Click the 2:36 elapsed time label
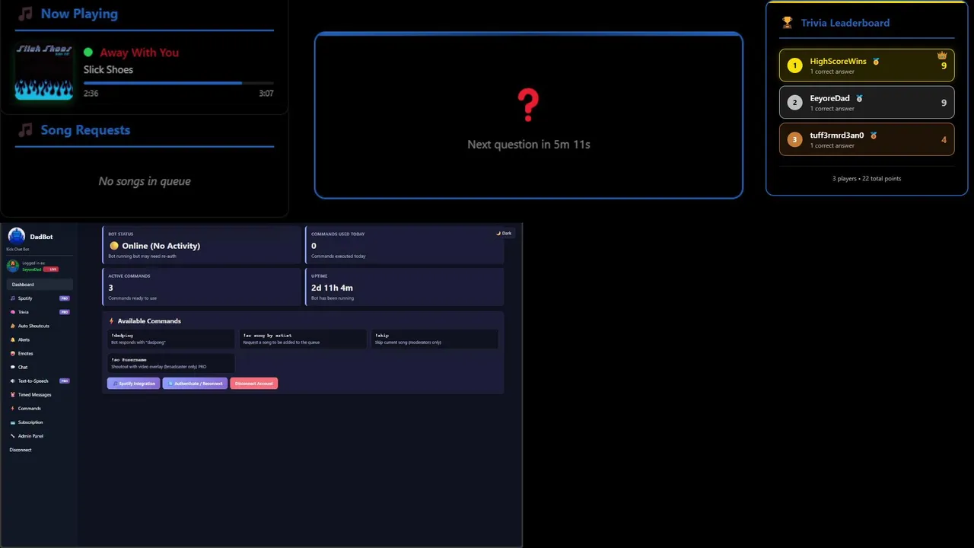This screenshot has height=548, width=974. 91,94
